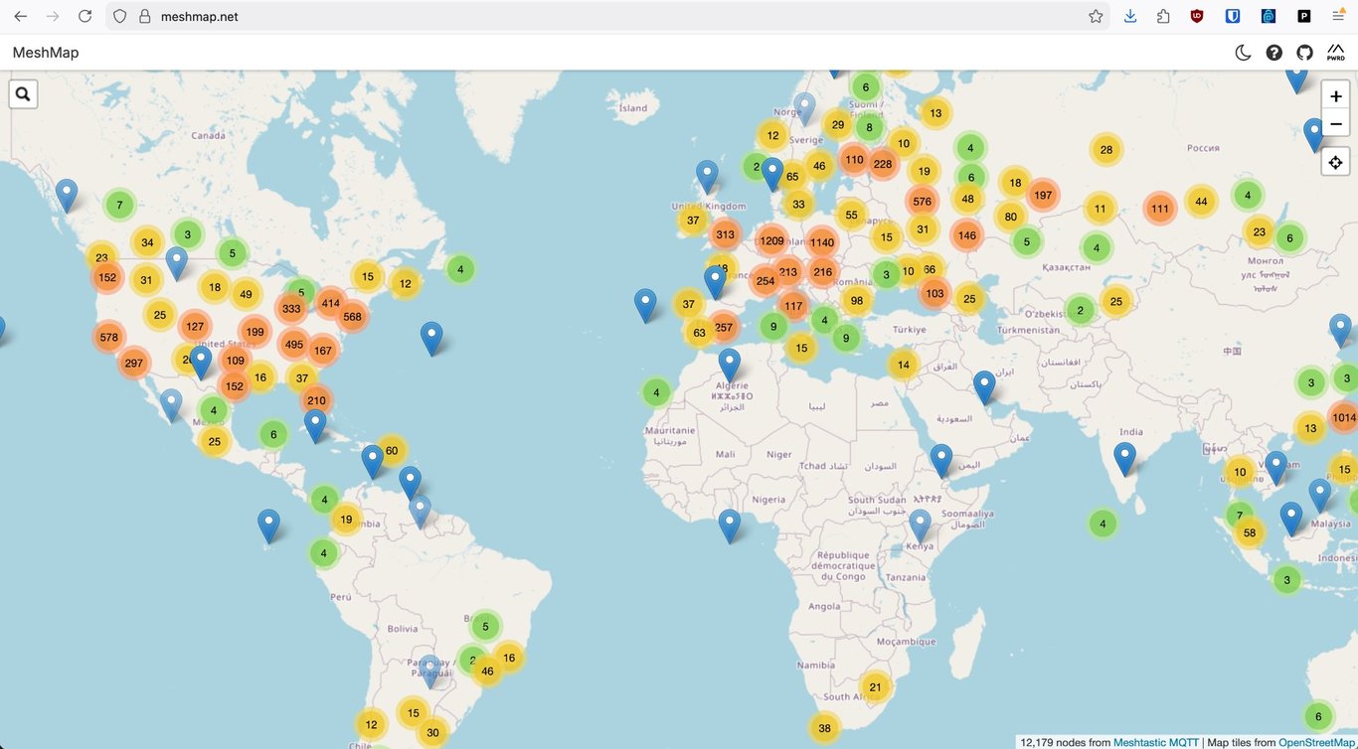The width and height of the screenshot is (1358, 749).
Task: Expand the 1140 node cluster
Action: [x=821, y=242]
